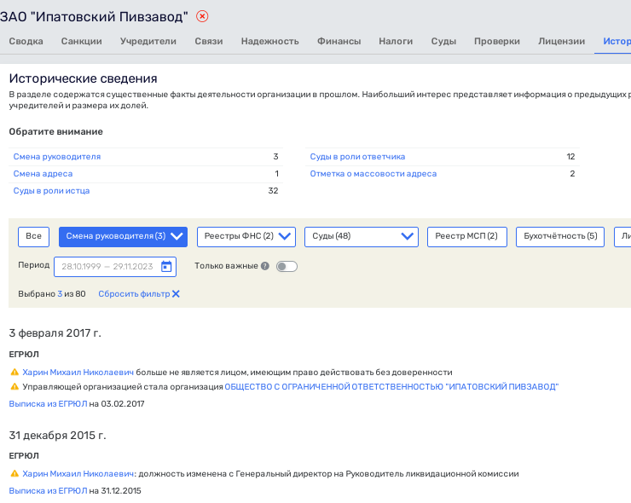Open the Смена адреса link

(x=43, y=174)
